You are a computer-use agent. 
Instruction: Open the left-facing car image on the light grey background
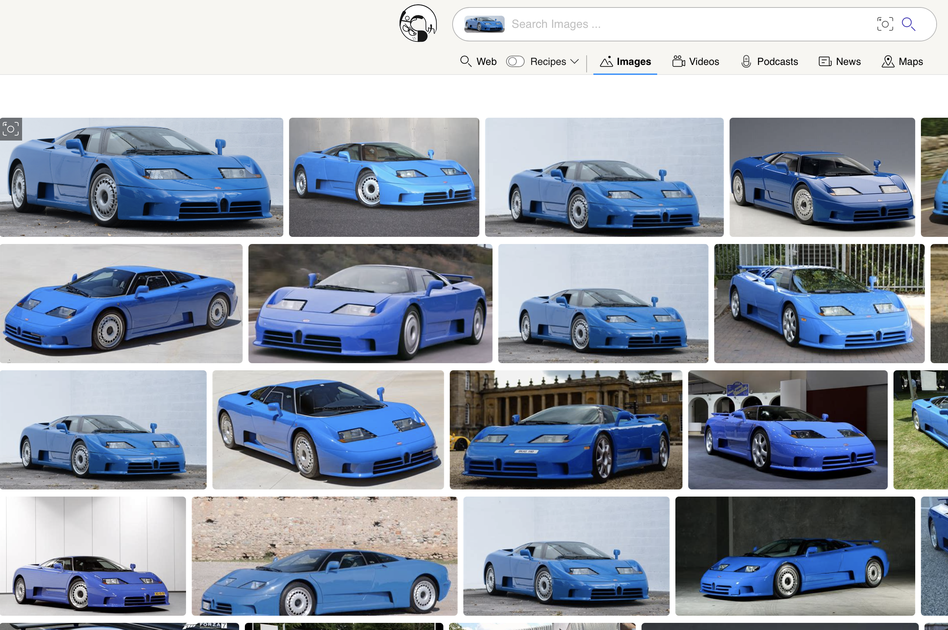[121, 303]
